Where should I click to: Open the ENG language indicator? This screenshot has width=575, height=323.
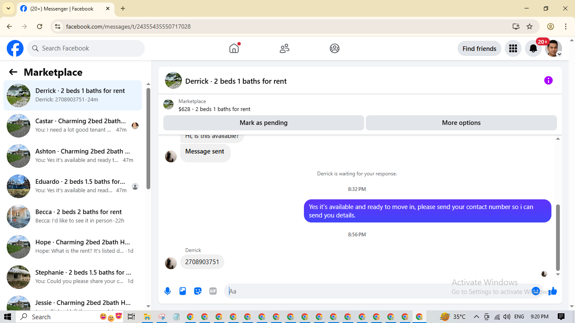tap(519, 317)
